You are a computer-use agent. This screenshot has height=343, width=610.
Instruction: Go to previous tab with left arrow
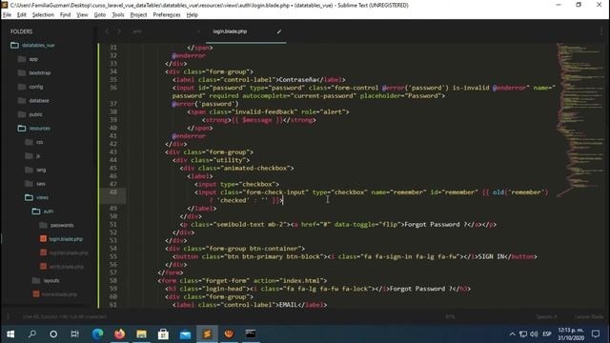point(107,31)
